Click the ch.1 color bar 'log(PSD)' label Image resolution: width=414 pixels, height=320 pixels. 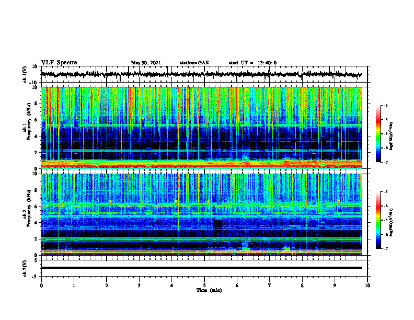[392, 136]
